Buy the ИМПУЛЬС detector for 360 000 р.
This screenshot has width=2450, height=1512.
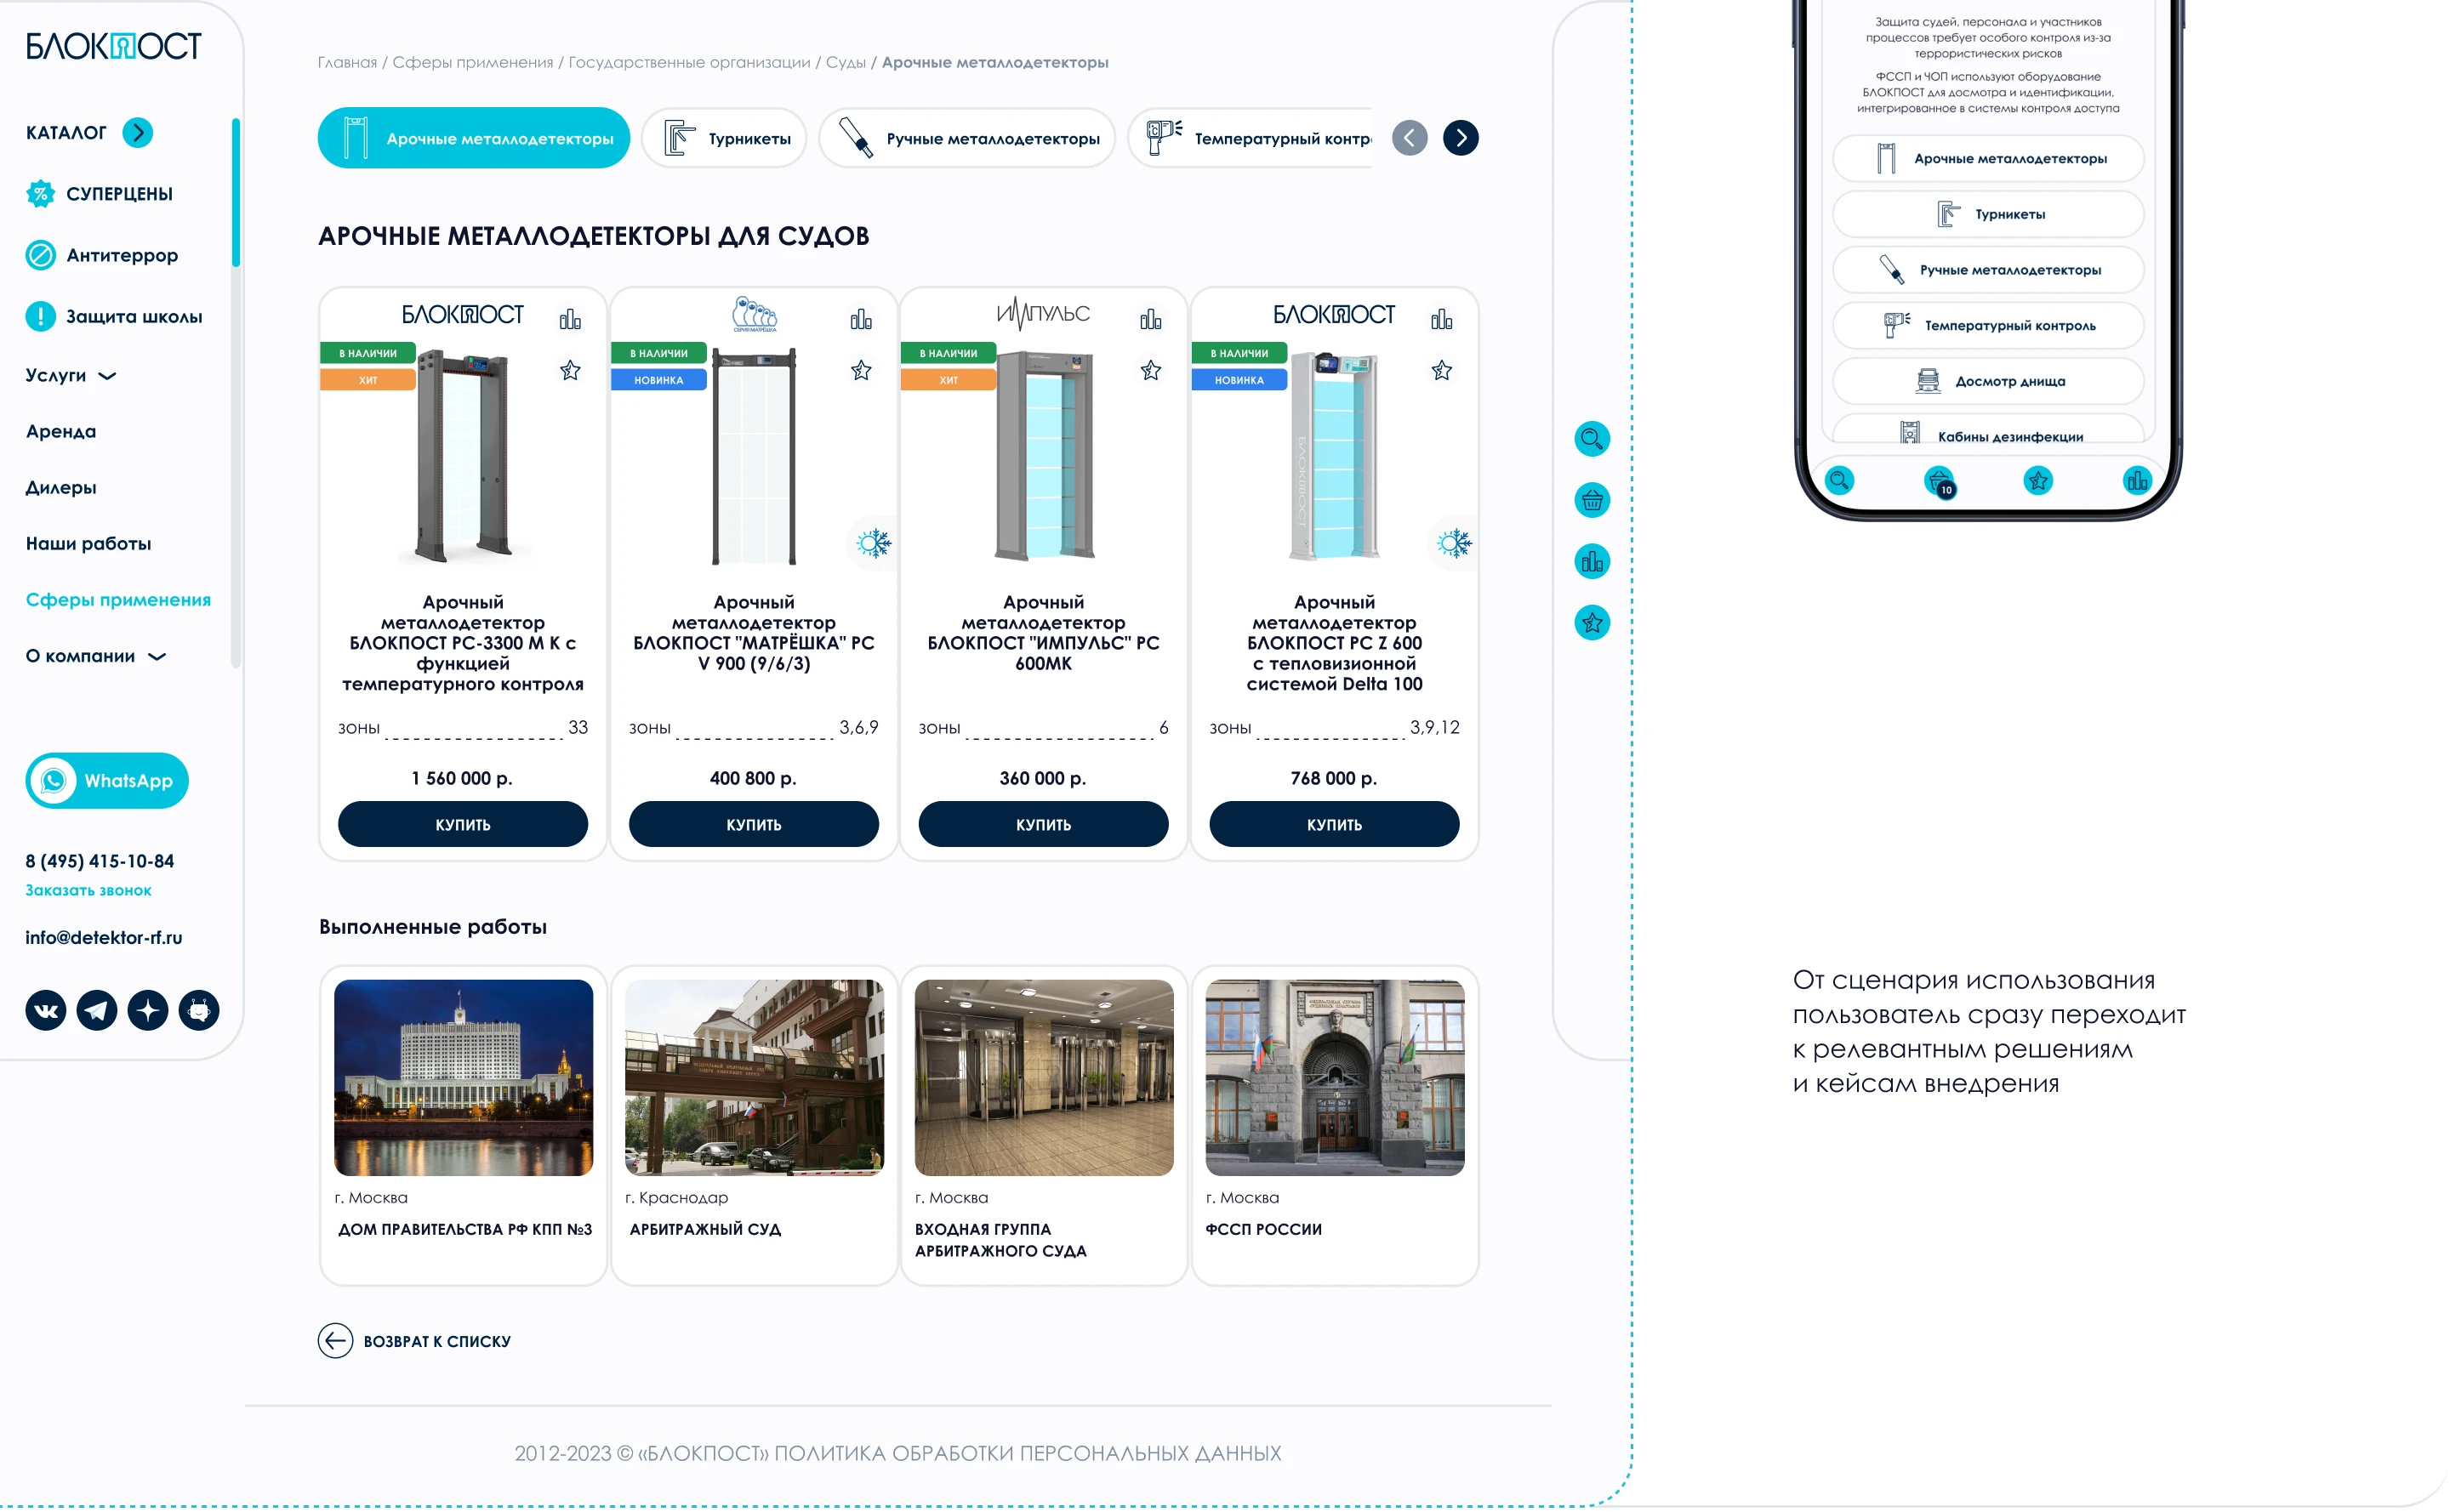[x=1044, y=824]
